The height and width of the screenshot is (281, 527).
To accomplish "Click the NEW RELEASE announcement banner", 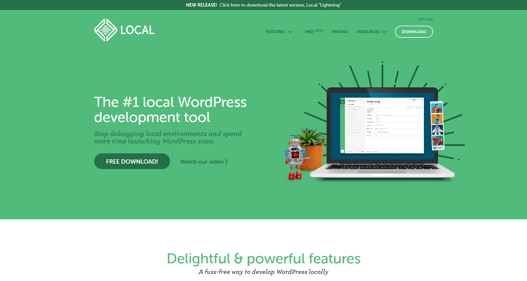I will pos(263,5).
